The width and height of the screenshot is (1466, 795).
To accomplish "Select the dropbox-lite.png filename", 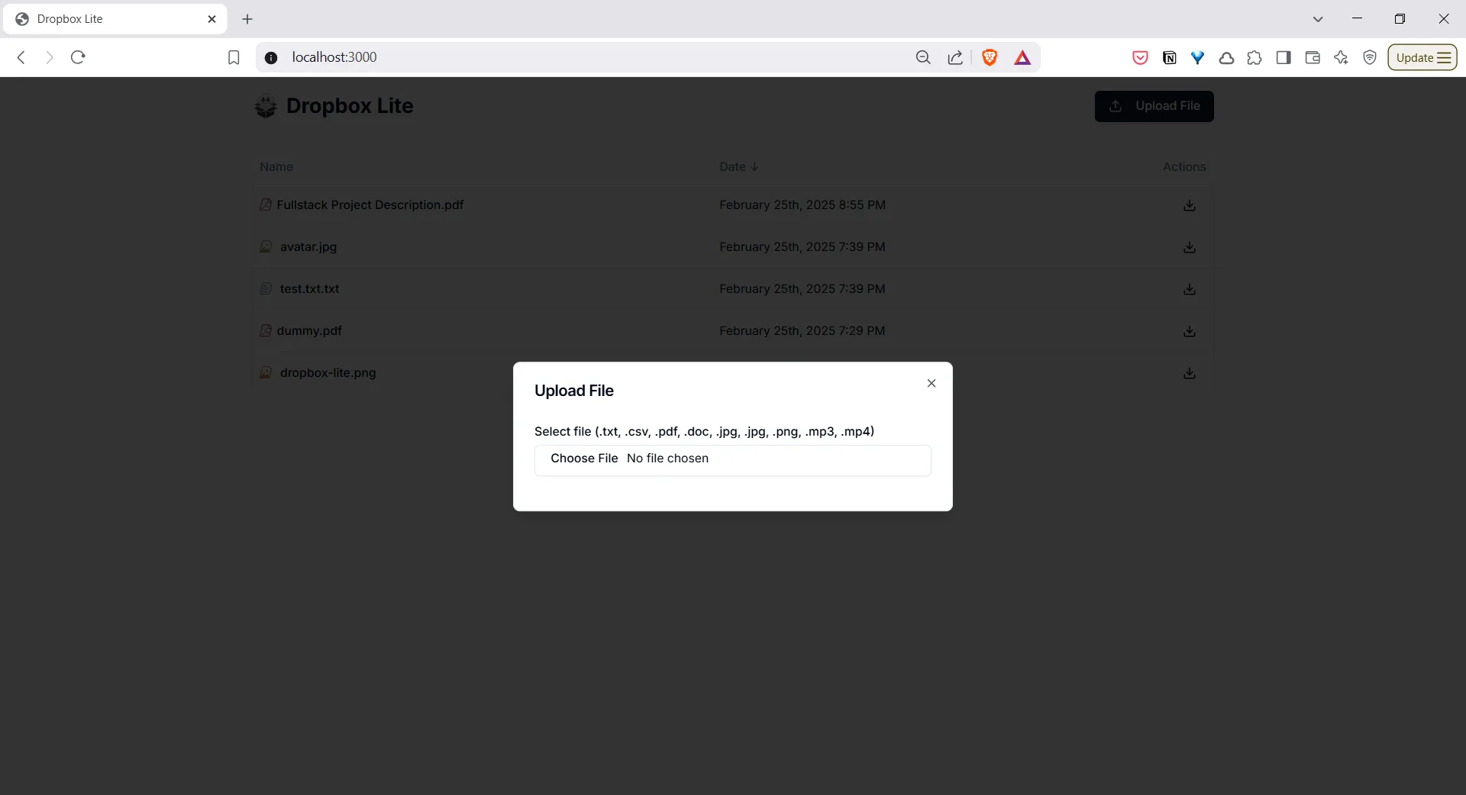I will pyautogui.click(x=328, y=372).
